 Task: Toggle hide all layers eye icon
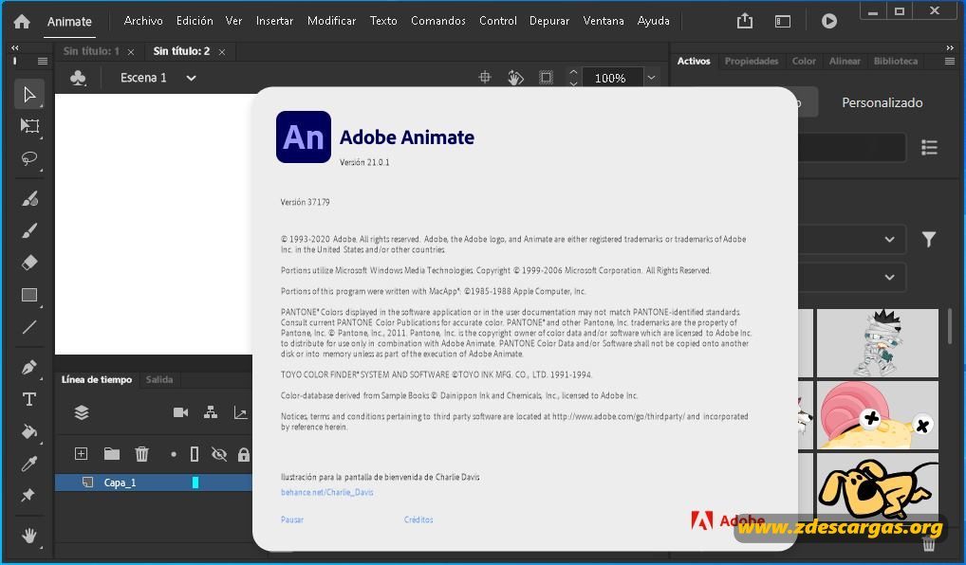click(218, 454)
